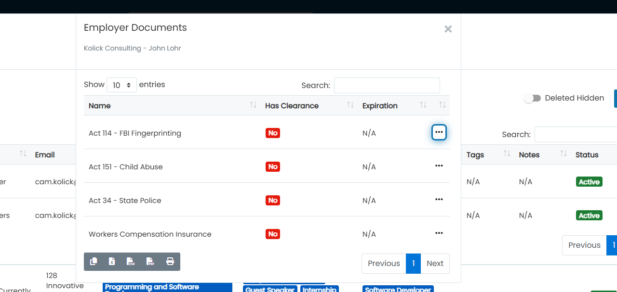Click No badge for Workers Compensation Insurance
This screenshot has height=292, width=617.
click(x=273, y=234)
